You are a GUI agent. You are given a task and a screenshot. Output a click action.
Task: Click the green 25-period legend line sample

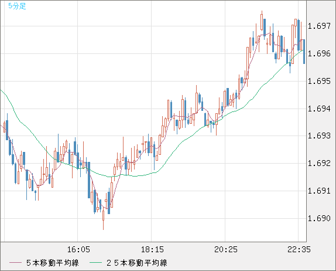[95, 263]
